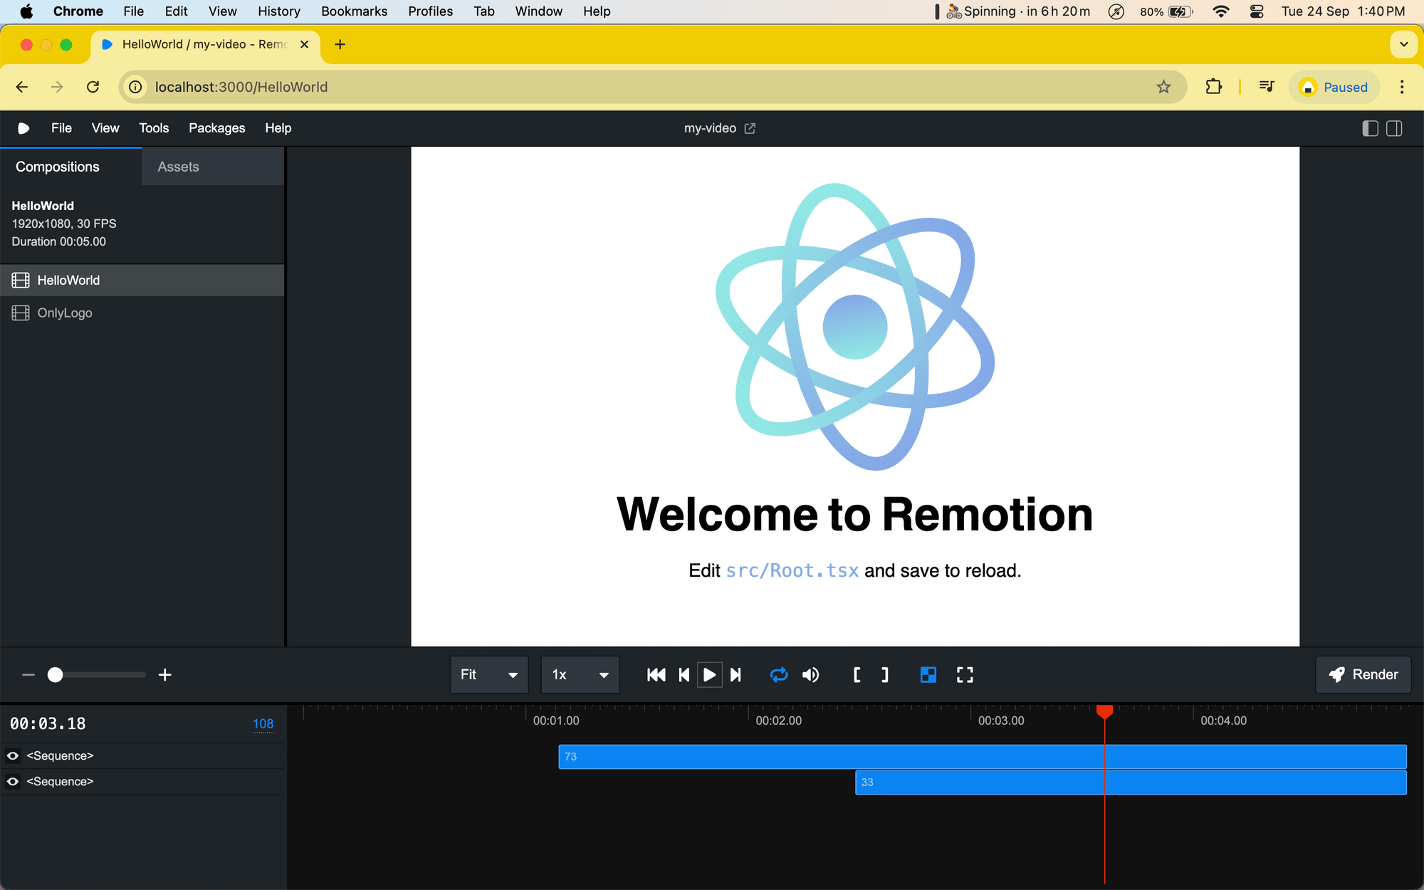Play the HelloWorld composition
The height and width of the screenshot is (890, 1424).
[709, 675]
